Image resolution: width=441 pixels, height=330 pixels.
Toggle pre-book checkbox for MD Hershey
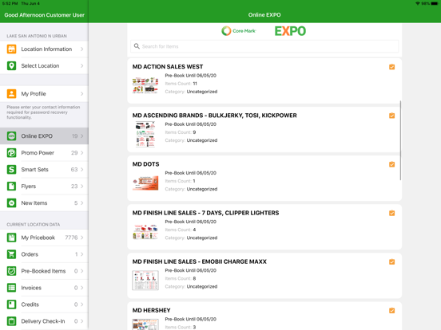[391, 311]
